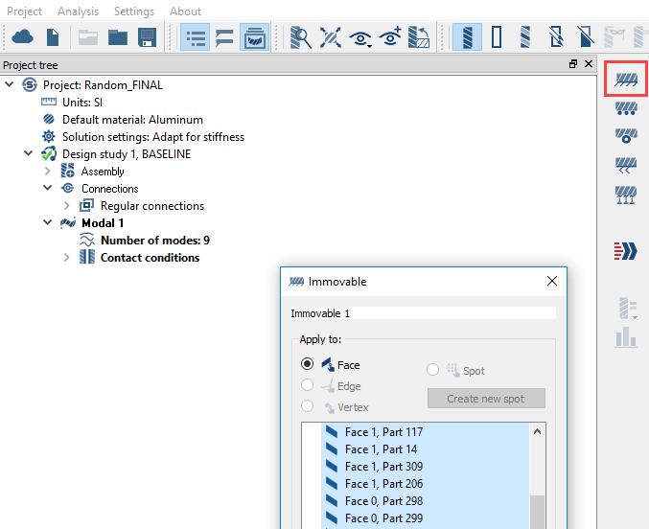Click the elastic spring support icon
Viewport: 649px width, 529px height.
[x=626, y=195]
